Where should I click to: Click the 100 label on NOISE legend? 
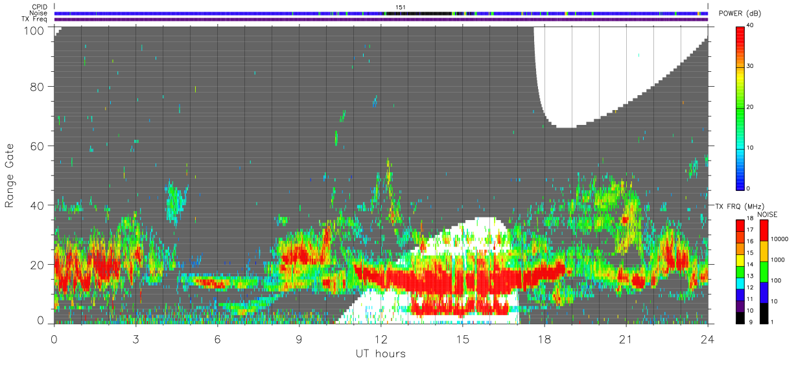776,281
